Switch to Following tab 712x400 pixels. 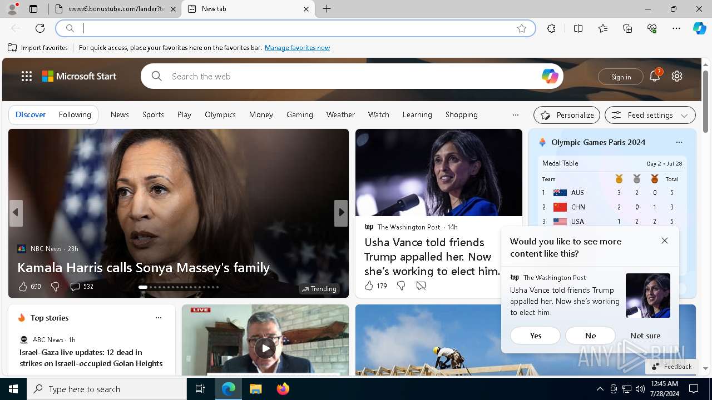[75, 114]
